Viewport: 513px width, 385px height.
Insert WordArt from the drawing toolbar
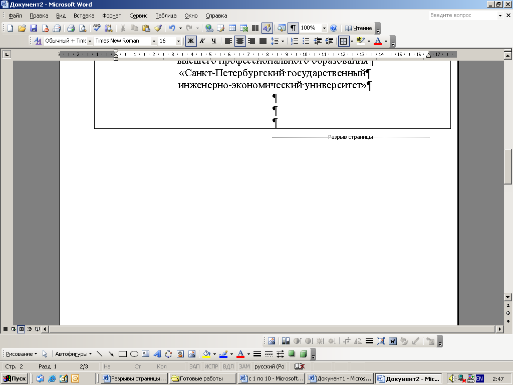point(157,354)
